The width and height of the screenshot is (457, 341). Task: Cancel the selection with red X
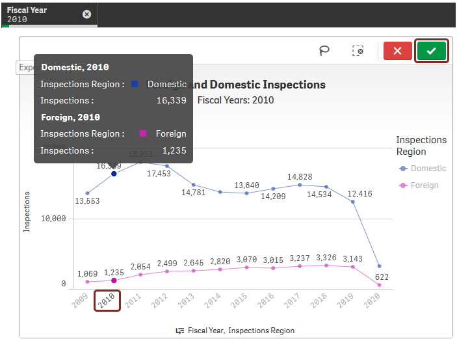(398, 51)
